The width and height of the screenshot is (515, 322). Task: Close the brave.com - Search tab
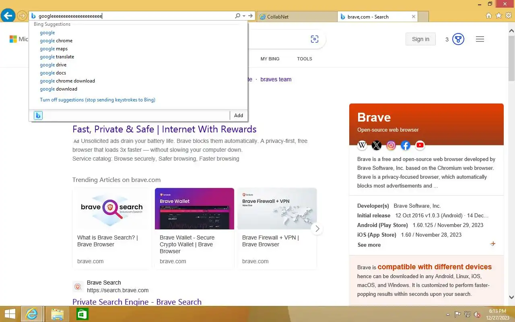point(414,17)
